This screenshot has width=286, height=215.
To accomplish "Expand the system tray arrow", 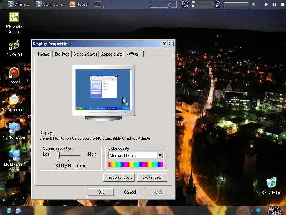I will (x=252, y=211).
